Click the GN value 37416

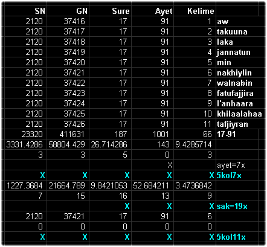coord(68,21)
